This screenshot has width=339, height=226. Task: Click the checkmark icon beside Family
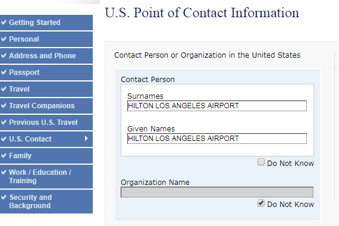4,155
